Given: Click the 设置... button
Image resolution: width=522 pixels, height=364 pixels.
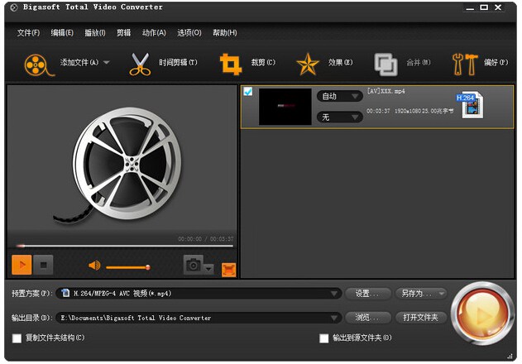Looking at the screenshot, I should (x=367, y=294).
